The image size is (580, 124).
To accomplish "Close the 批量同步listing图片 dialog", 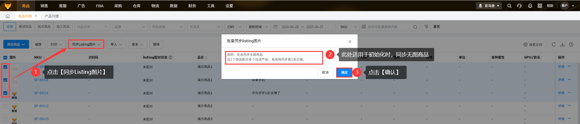I will click(350, 42).
